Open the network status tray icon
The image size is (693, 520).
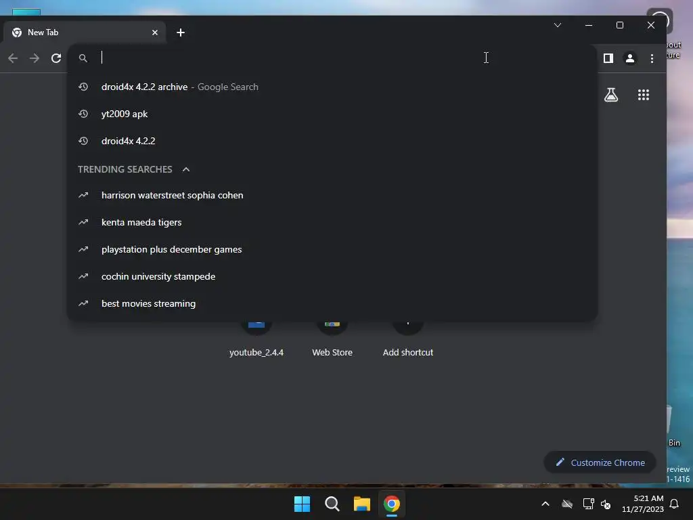(588, 504)
